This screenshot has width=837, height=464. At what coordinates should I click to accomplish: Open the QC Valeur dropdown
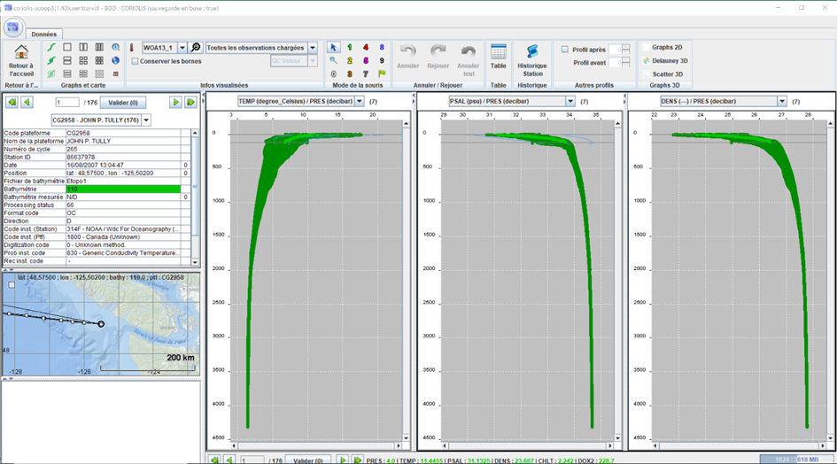[x=313, y=61]
